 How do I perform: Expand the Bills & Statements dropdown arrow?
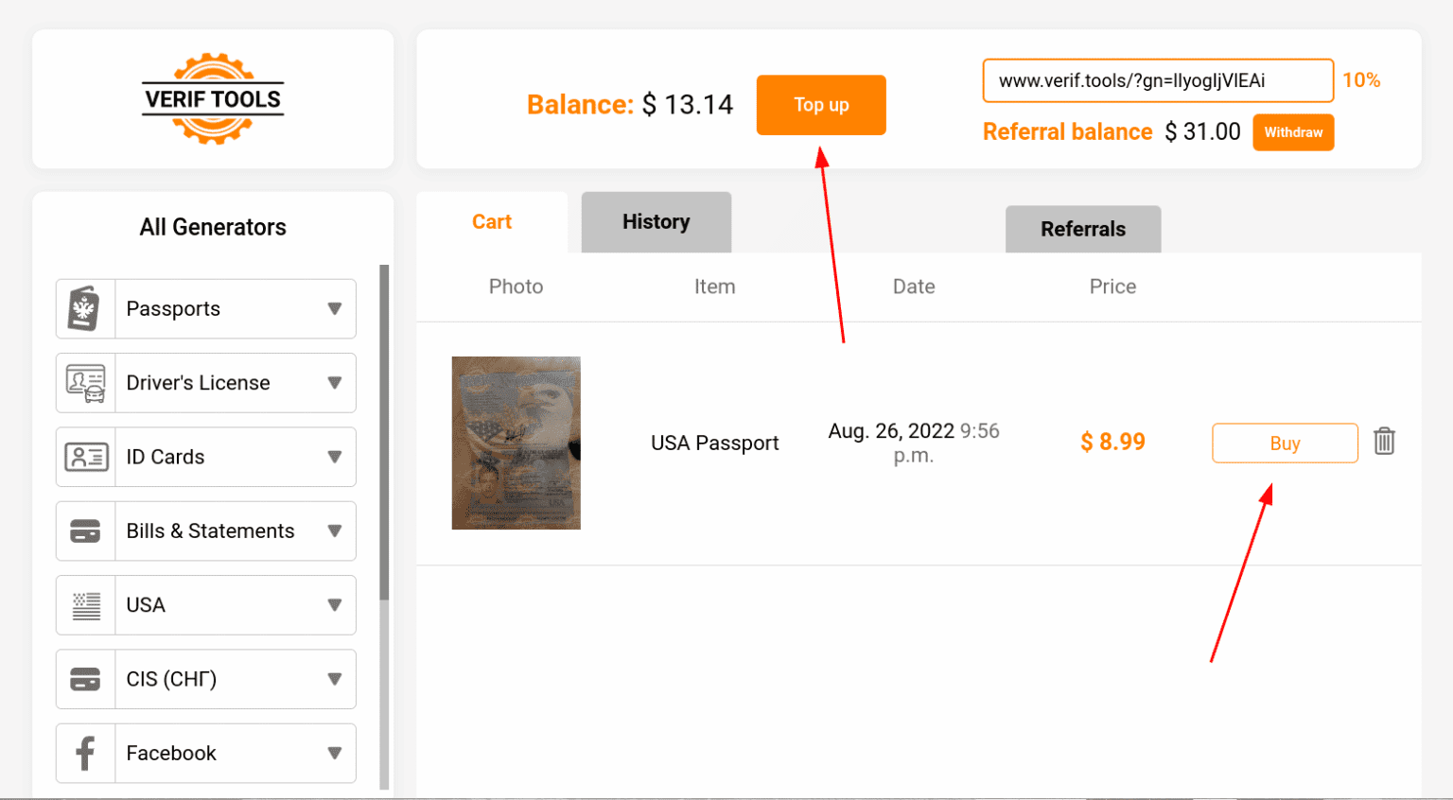click(x=334, y=530)
